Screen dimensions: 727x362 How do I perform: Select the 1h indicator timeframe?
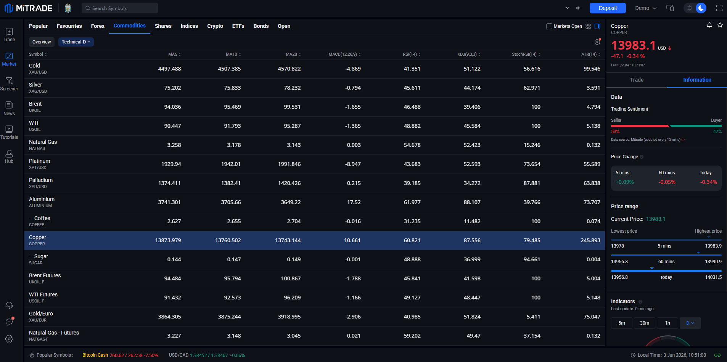(x=667, y=323)
